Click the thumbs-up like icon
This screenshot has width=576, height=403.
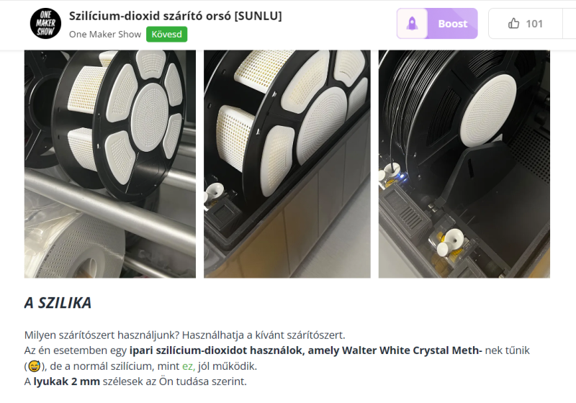click(513, 24)
